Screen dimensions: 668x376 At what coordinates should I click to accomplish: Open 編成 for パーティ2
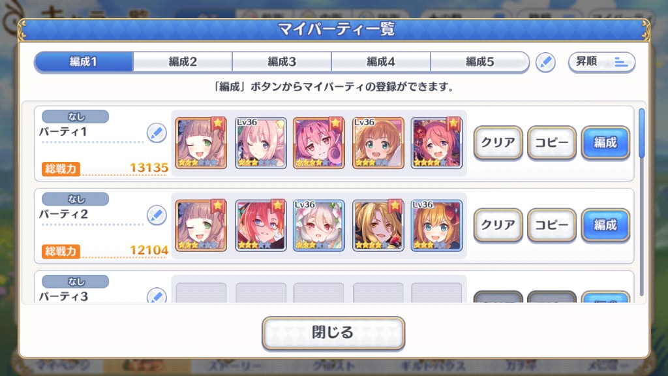[x=605, y=225]
